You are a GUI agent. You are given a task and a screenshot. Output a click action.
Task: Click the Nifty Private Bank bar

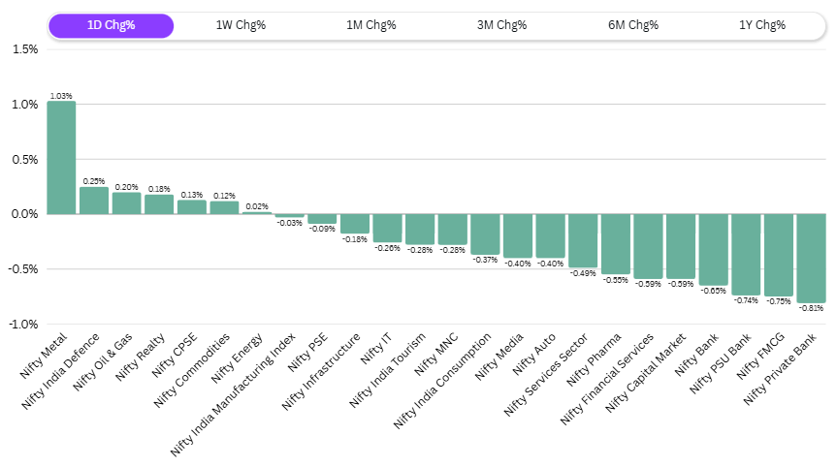click(812, 258)
